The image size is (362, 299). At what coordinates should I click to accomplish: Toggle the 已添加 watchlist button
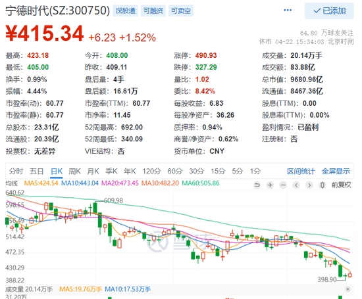[x=329, y=11]
